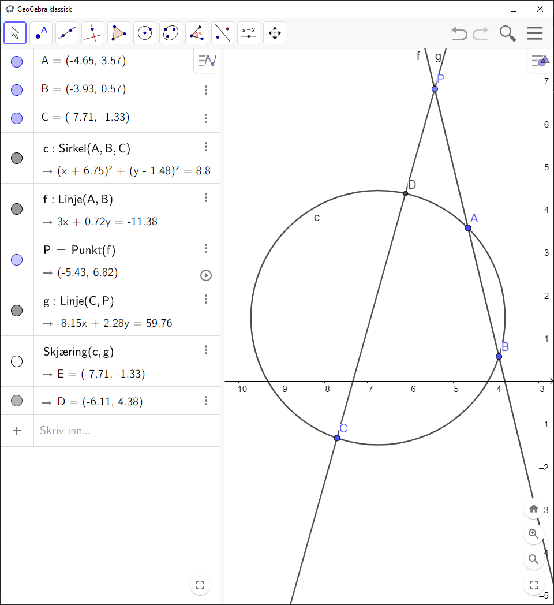The width and height of the screenshot is (554, 605).
Task: Select the Perpendicular Line tool
Action: pyautogui.click(x=93, y=33)
